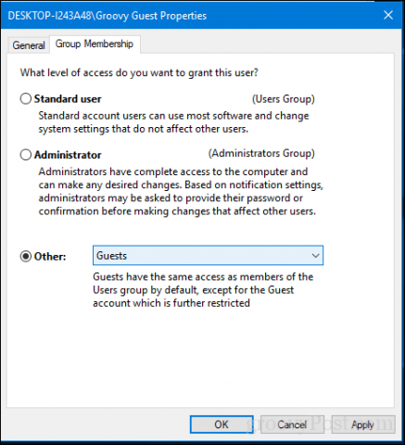Click the Administrators description paragraph
405x445 pixels.
click(181, 192)
